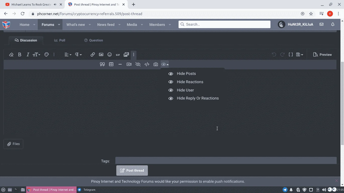Click the insert image icon
Image resolution: width=344 pixels, height=193 pixels.
click(101, 55)
